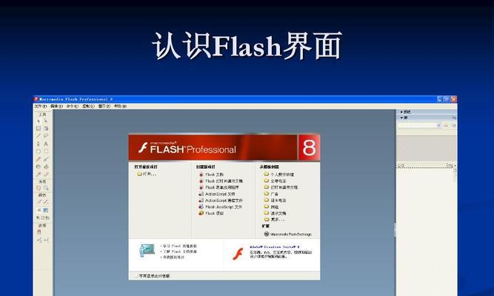Select the Ink Bottle tool

click(39, 166)
